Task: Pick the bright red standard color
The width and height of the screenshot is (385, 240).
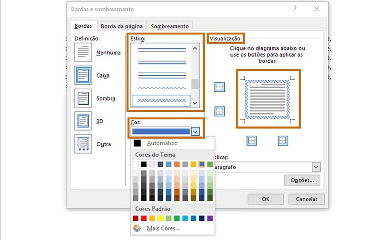Action: click(x=144, y=218)
